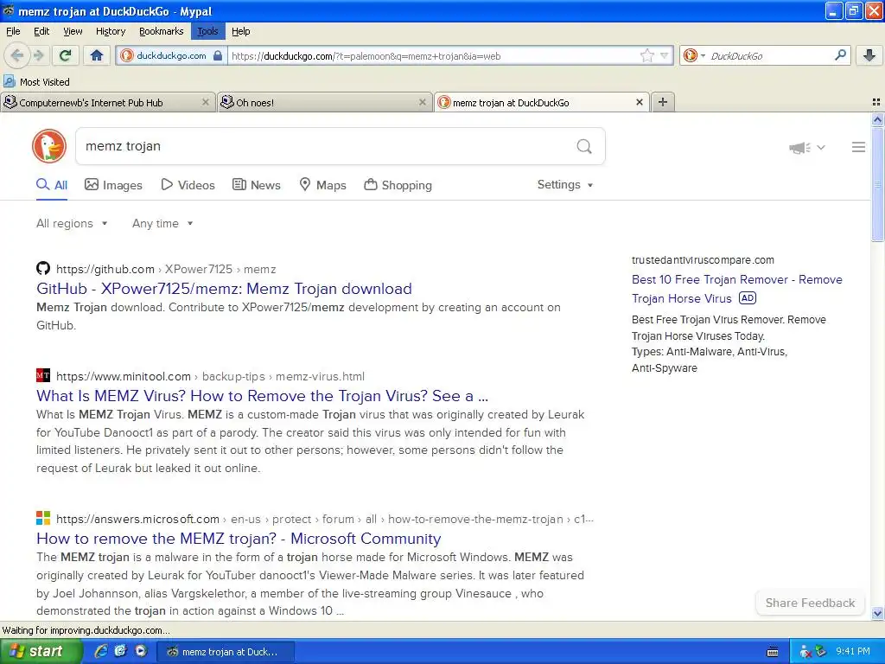Click the padlock site identity icon
Screen dimensions: 885x664
218,55
